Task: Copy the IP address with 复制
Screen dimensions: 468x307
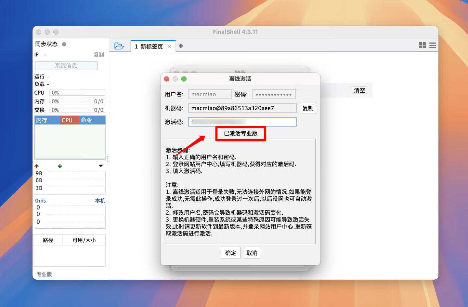Action: tap(99, 55)
